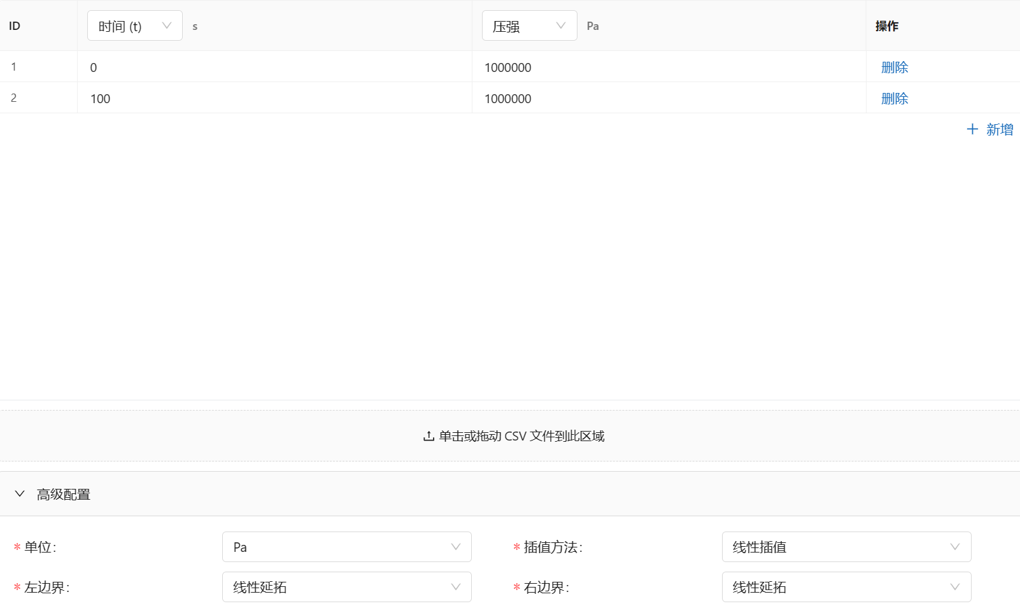Viewport: 1020px width, 606px height.
Task: Click the CSV upload area
Action: click(510, 436)
